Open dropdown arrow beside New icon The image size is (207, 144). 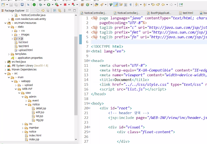click(x=7, y=5)
